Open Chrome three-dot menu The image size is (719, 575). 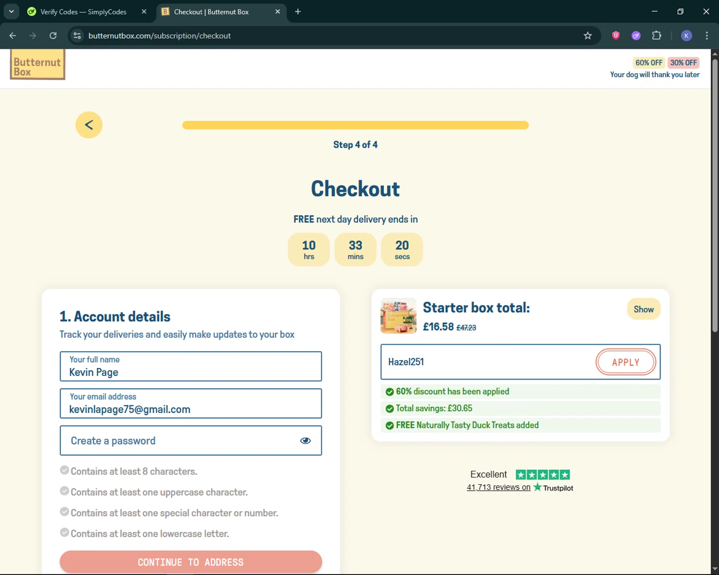pos(707,35)
